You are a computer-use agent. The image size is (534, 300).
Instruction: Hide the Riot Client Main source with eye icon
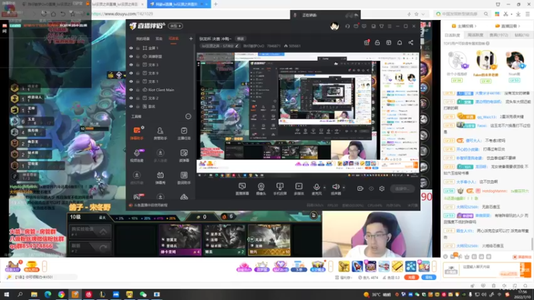pyautogui.click(x=131, y=90)
